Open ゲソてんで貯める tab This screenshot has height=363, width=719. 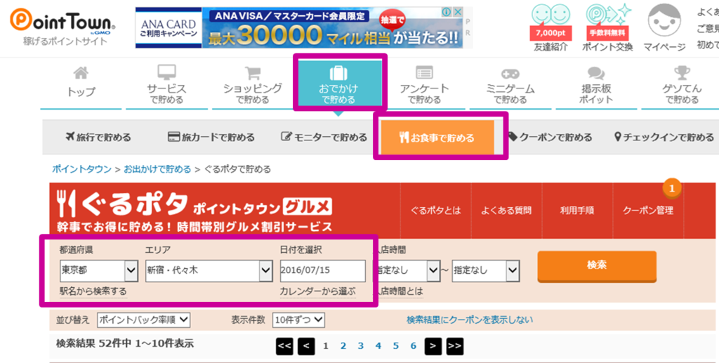tap(682, 84)
